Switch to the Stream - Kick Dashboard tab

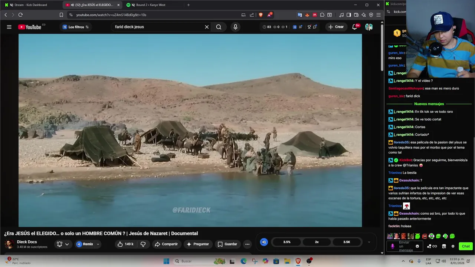31,5
